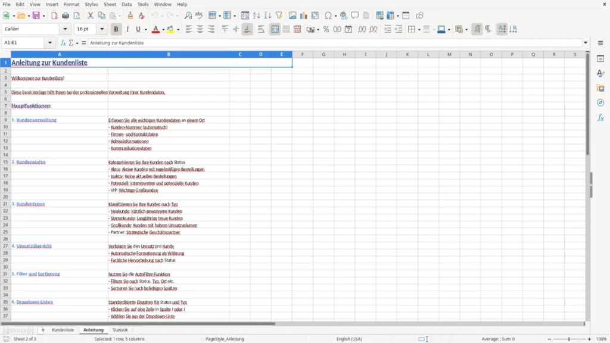Screen dimensions: 610x343
Task: Click the Font Color red swatch
Action: pos(155,29)
